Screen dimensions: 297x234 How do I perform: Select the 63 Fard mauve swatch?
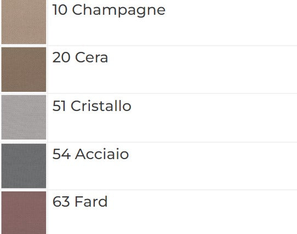[24, 213]
